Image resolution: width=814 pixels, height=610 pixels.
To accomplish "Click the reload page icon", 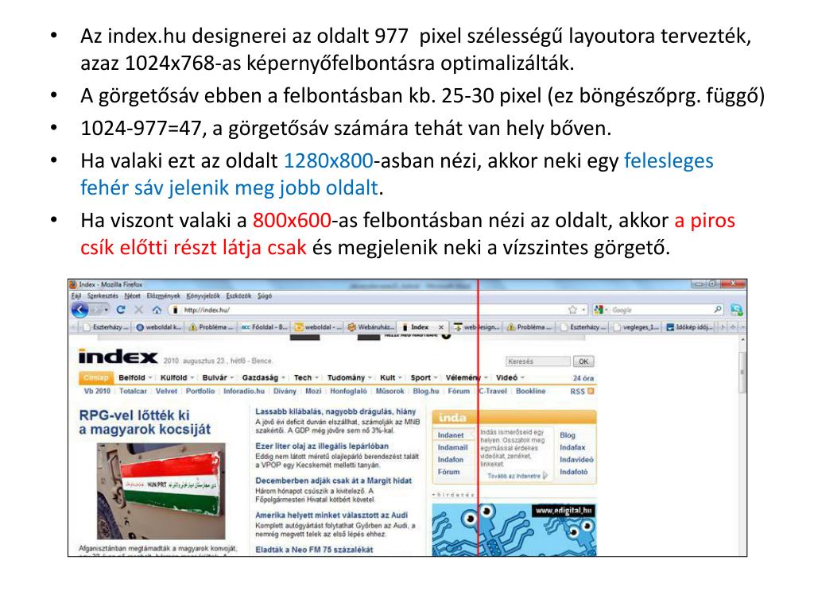I will tap(121, 310).
